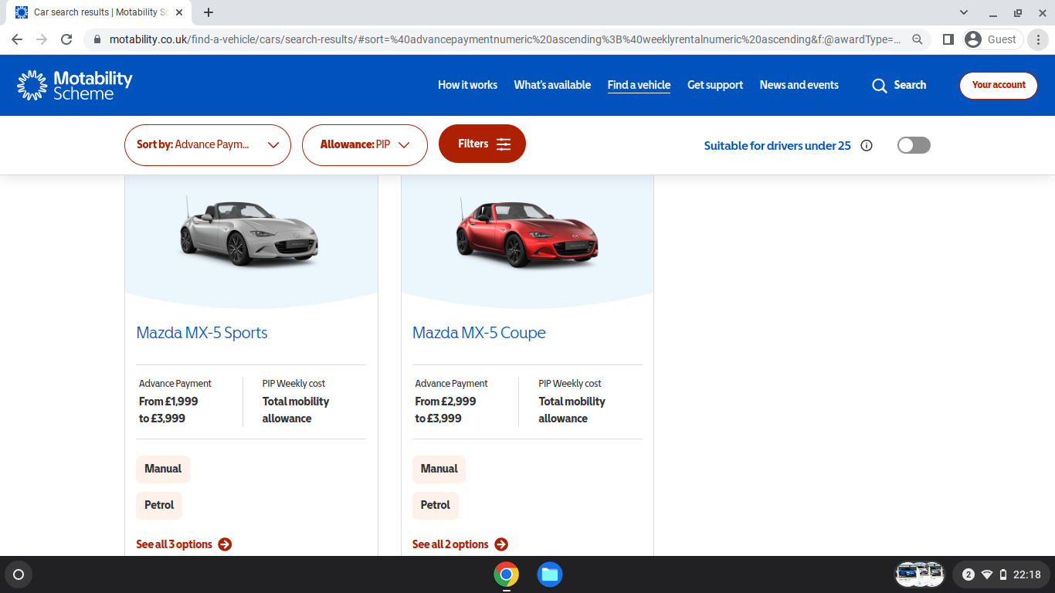1055x593 pixels.
Task: Open the Chrome three-dot menu
Action: (1039, 39)
